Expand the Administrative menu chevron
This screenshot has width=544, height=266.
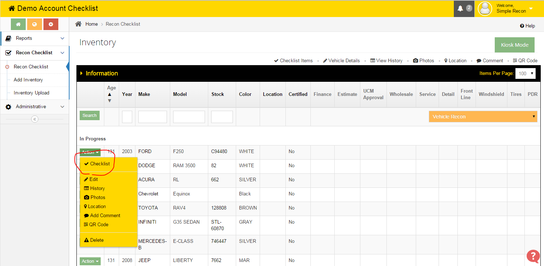point(62,107)
